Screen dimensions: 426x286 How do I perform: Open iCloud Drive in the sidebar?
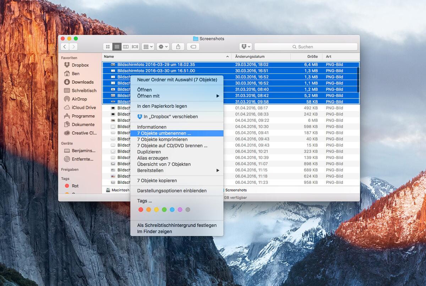coord(83,108)
